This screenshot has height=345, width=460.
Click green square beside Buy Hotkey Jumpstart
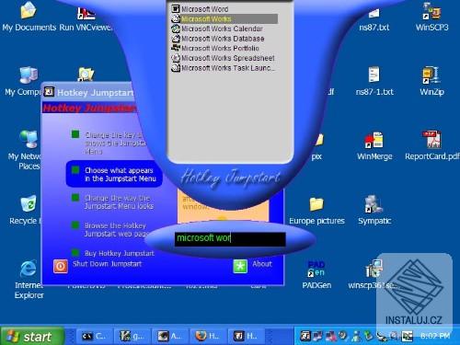point(75,253)
